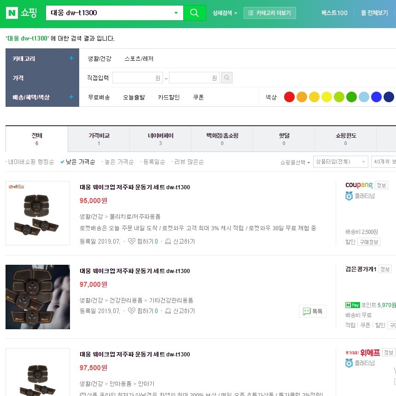Expand 카테고리 with the plus icon
Viewport: 396px width, 396px height.
pos(71,58)
